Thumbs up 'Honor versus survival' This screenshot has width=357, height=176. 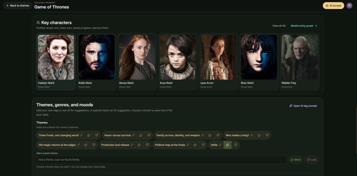[x=141, y=135]
